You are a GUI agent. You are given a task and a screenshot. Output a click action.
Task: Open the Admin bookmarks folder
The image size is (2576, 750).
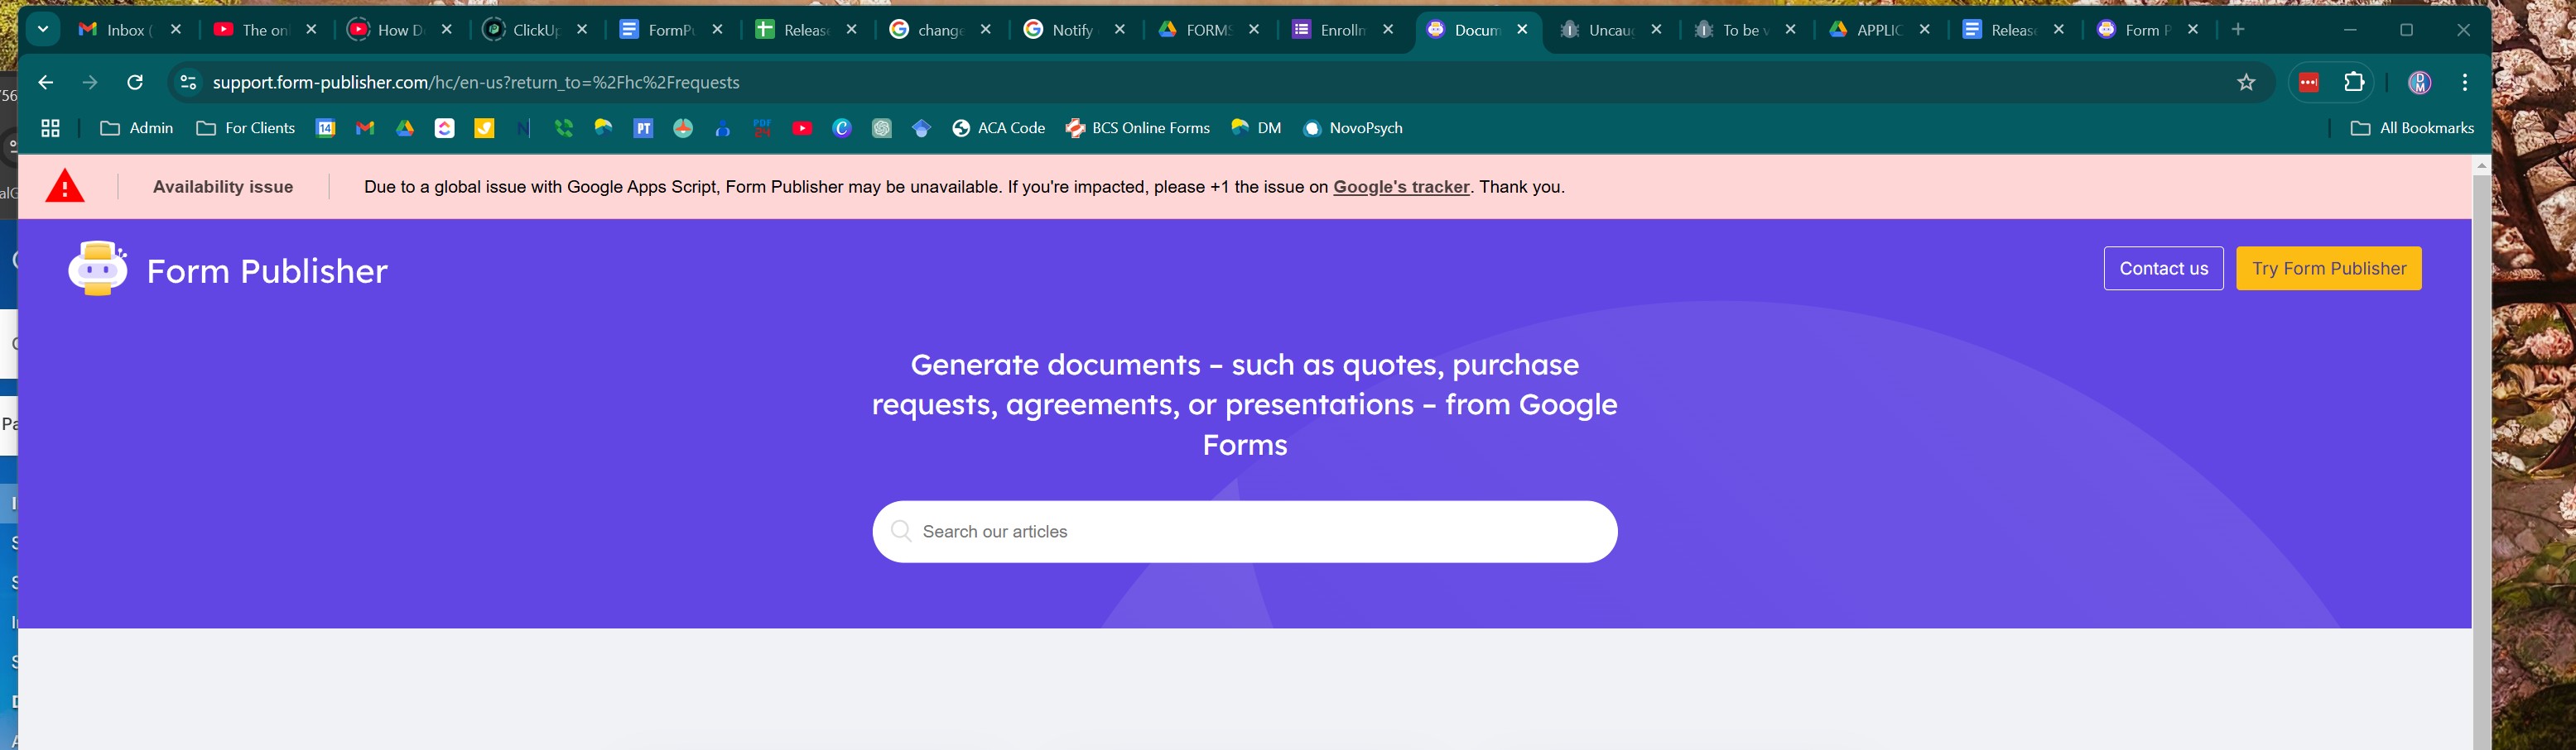(137, 129)
